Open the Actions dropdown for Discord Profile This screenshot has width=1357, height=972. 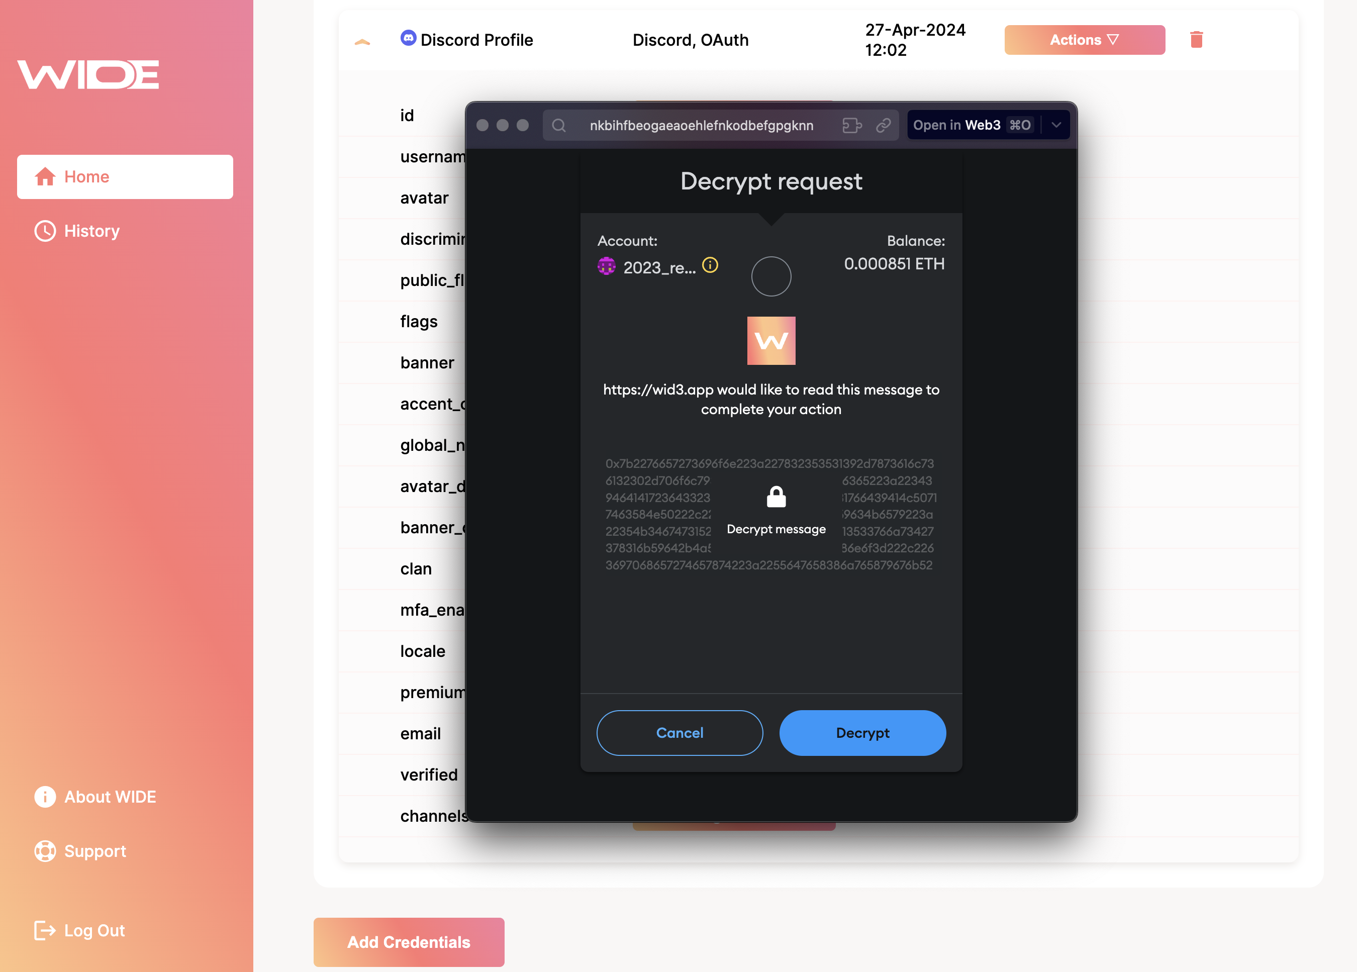click(1084, 40)
